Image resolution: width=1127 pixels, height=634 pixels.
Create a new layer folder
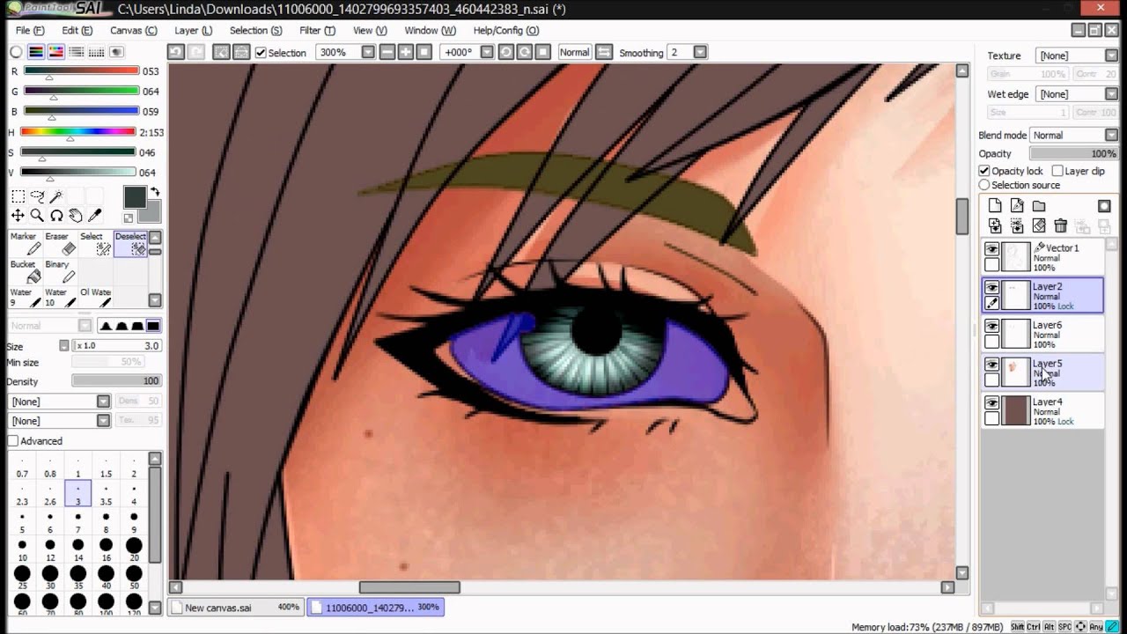1039,206
